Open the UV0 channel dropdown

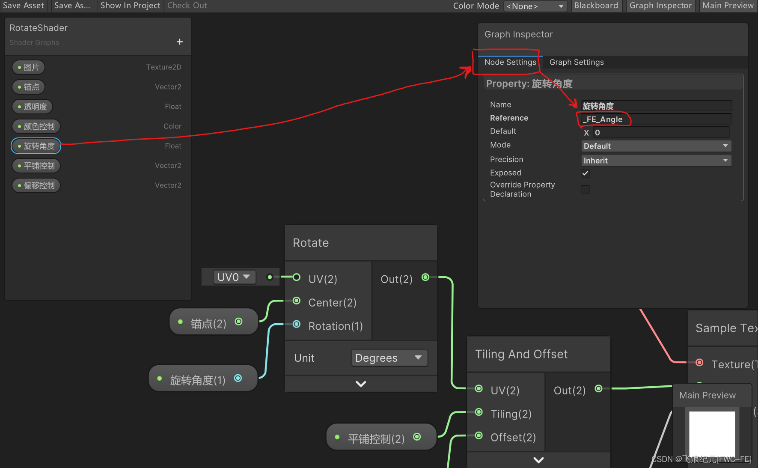click(x=234, y=277)
